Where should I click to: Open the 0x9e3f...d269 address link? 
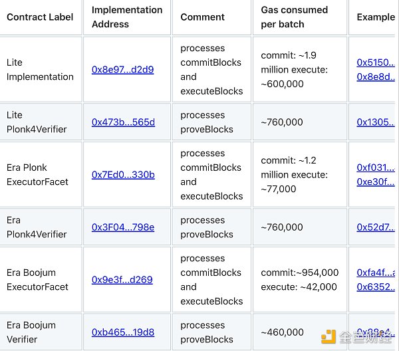pos(122,280)
